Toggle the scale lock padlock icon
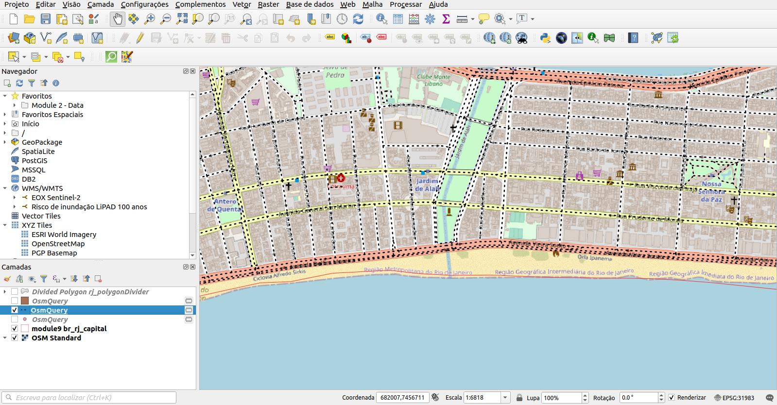The height and width of the screenshot is (405, 777). (x=519, y=398)
